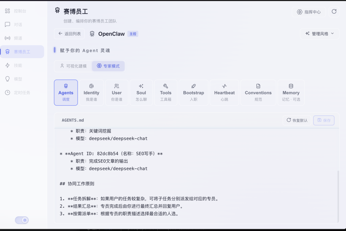Click the 定时任务 clock icon
Screen dimensions: 346x231
(x=7, y=92)
